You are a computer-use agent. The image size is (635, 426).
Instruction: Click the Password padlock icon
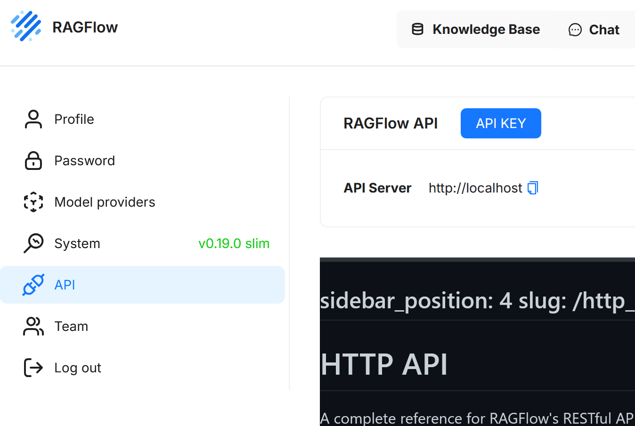(33, 161)
